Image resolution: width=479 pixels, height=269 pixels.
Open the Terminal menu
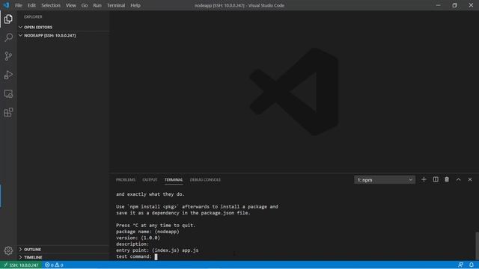click(116, 5)
